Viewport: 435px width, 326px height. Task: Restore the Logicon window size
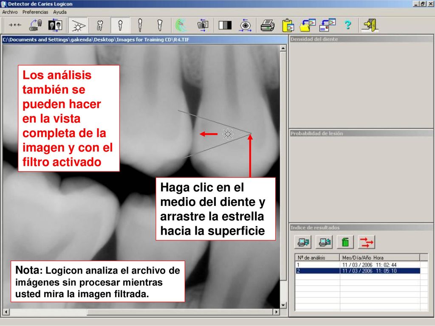coord(423,4)
